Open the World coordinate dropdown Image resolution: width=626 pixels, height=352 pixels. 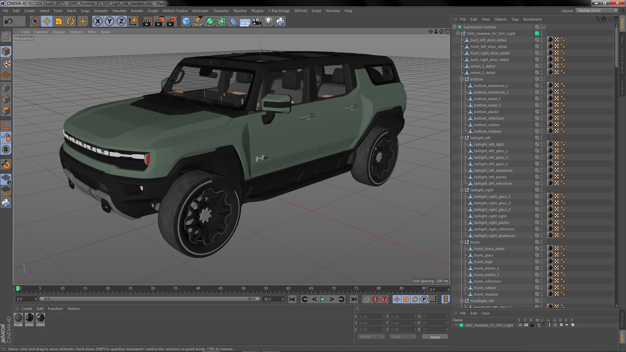(x=371, y=337)
